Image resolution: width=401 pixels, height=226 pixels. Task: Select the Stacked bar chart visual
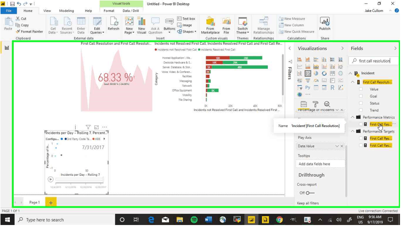click(x=299, y=60)
